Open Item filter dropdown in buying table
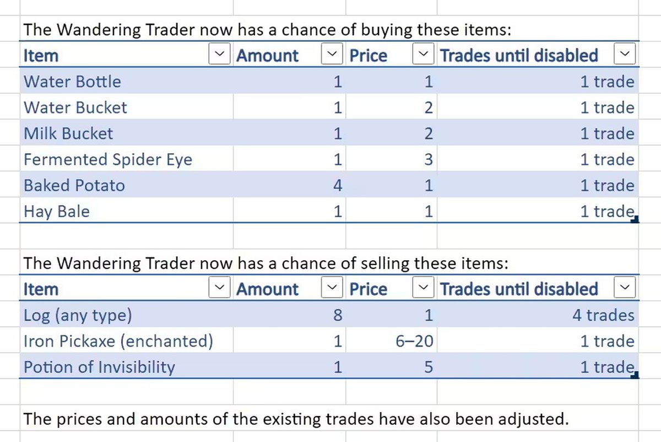 [220, 55]
